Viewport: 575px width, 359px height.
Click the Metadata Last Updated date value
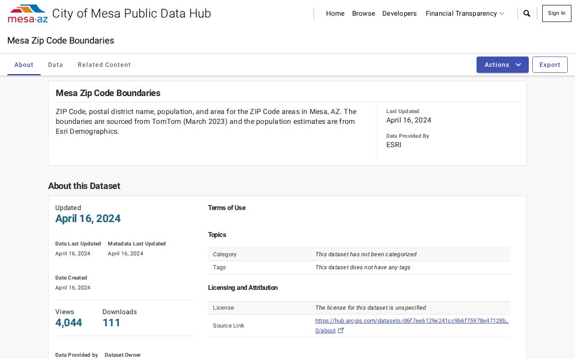pyautogui.click(x=125, y=254)
